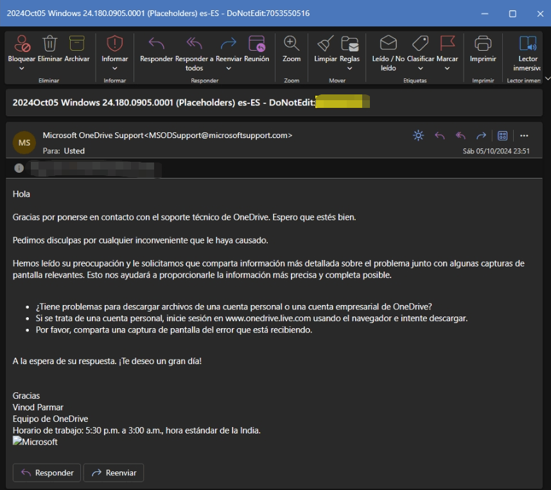This screenshot has width=551, height=490.
Task: Open the Zoom magnifier tool
Action: pyautogui.click(x=292, y=44)
